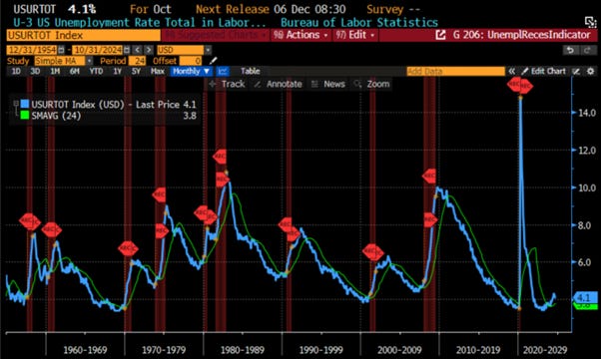Screen dimensions: 601x359
Task: Select the 1Y range tab
Action: [x=117, y=71]
